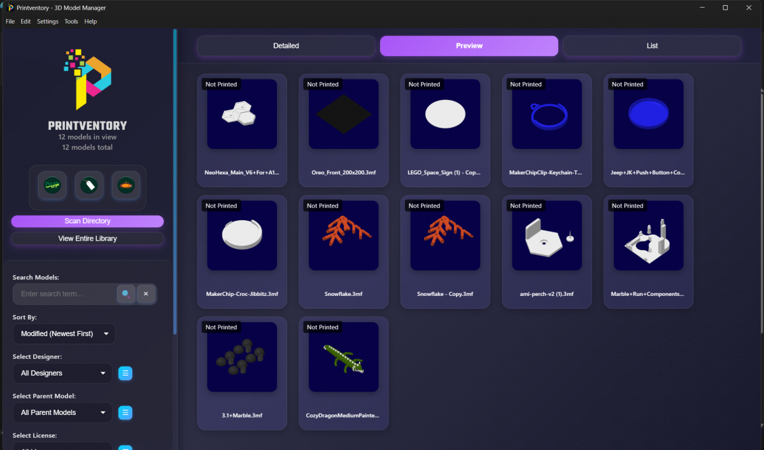
Task: Click Not Printed badge on LEGO_Space_Sign card
Action: point(425,84)
